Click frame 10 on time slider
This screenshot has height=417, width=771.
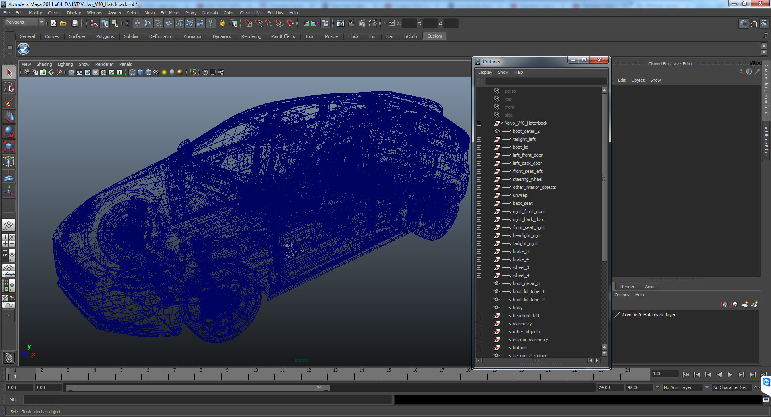tap(256, 374)
